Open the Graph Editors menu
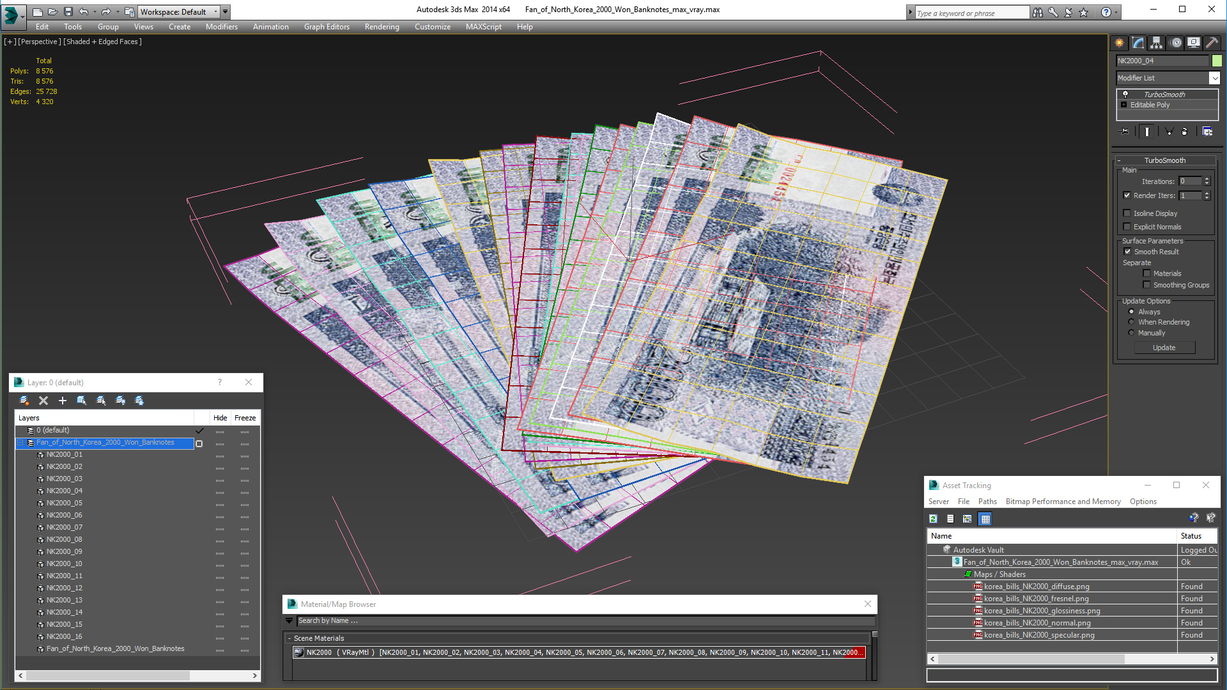Viewport: 1227px width, 690px height. 327,27
